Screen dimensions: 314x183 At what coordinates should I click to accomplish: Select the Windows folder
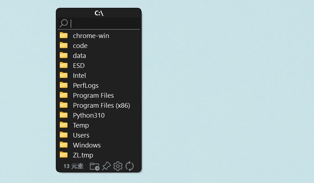point(86,145)
